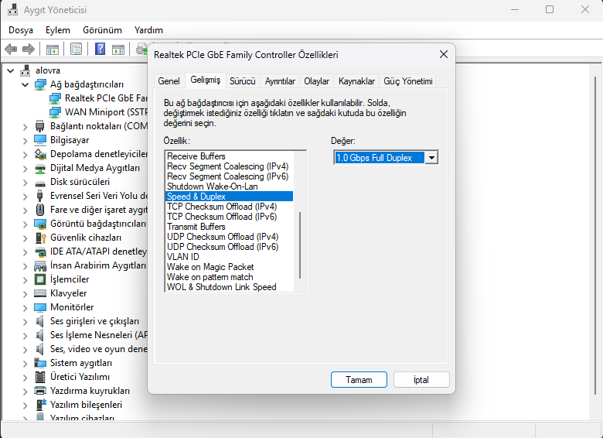The width and height of the screenshot is (603, 438).
Task: Click the Yazdırma kuyrukları printer icon
Action: point(40,391)
